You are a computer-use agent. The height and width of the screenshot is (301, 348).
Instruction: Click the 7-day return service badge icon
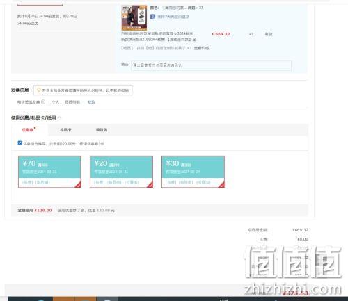pyautogui.click(x=152, y=17)
